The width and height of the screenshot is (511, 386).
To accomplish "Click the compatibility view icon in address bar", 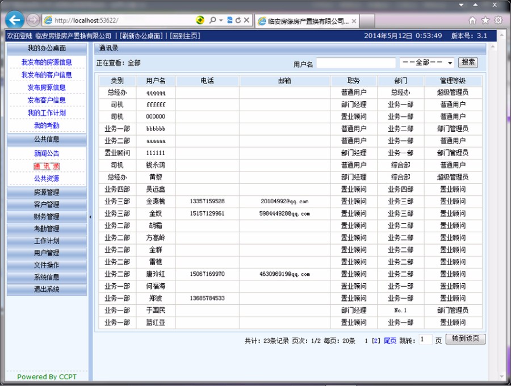I will (229, 20).
